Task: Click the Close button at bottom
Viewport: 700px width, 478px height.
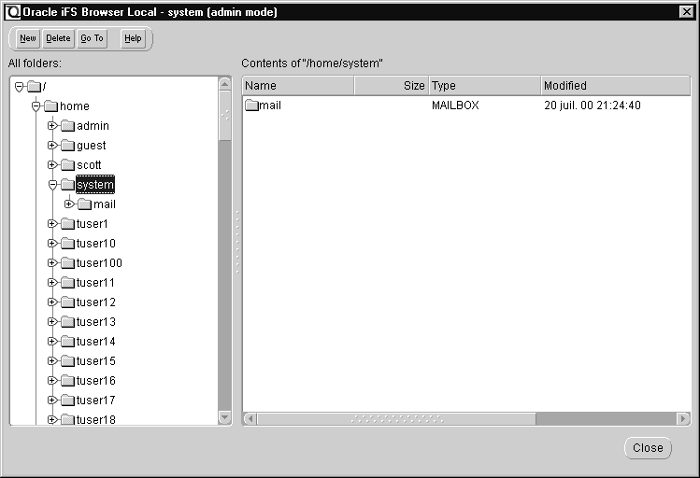Action: pos(648,448)
